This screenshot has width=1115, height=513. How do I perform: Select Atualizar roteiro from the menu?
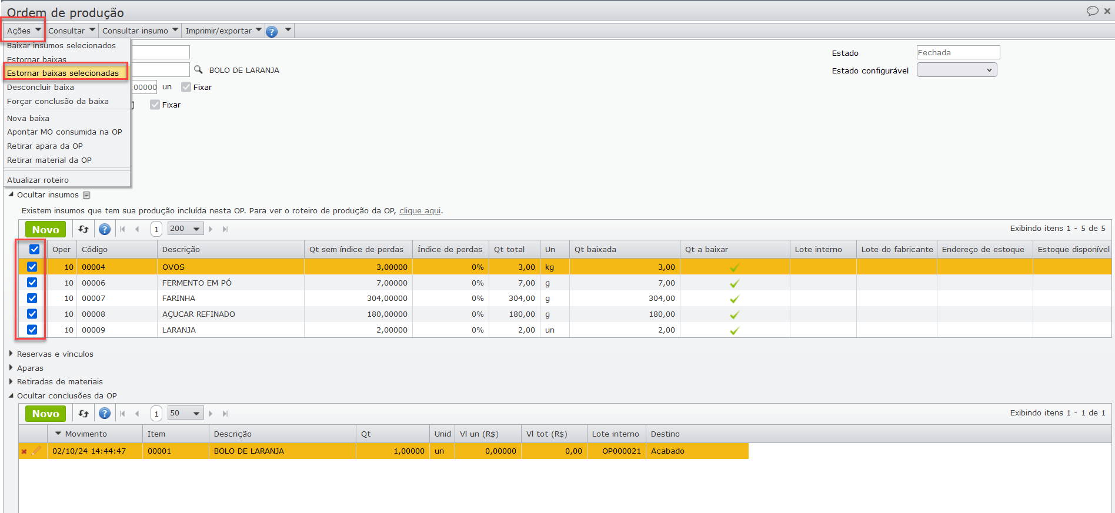[38, 180]
